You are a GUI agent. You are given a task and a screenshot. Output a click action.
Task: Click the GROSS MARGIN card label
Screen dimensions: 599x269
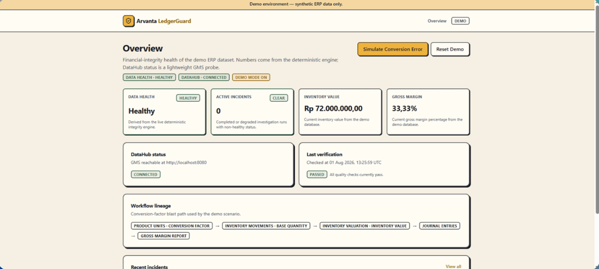[407, 97]
